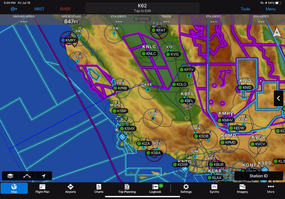Open the Settings gear tab

point(186,188)
